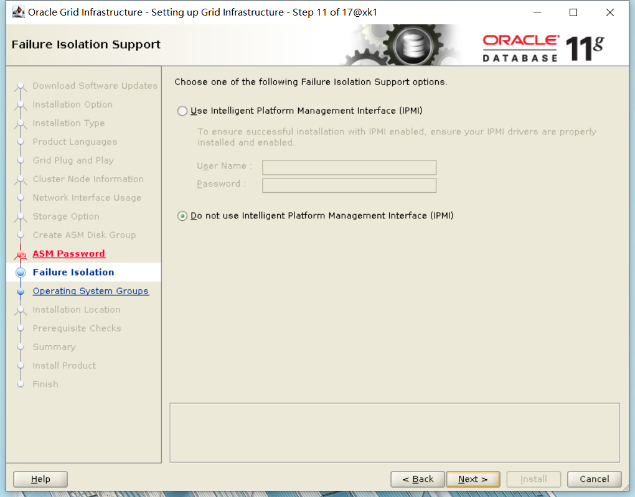The height and width of the screenshot is (497, 635).
Task: Minimize the installer window
Action: 537,12
